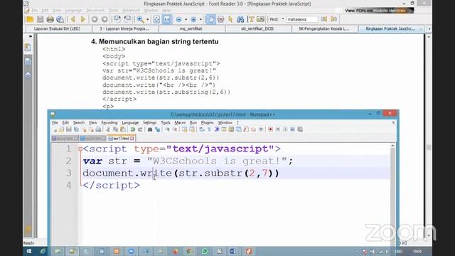Click the Notepad++ Redo arrow icon
The width and height of the screenshot is (455, 256).
[140, 129]
